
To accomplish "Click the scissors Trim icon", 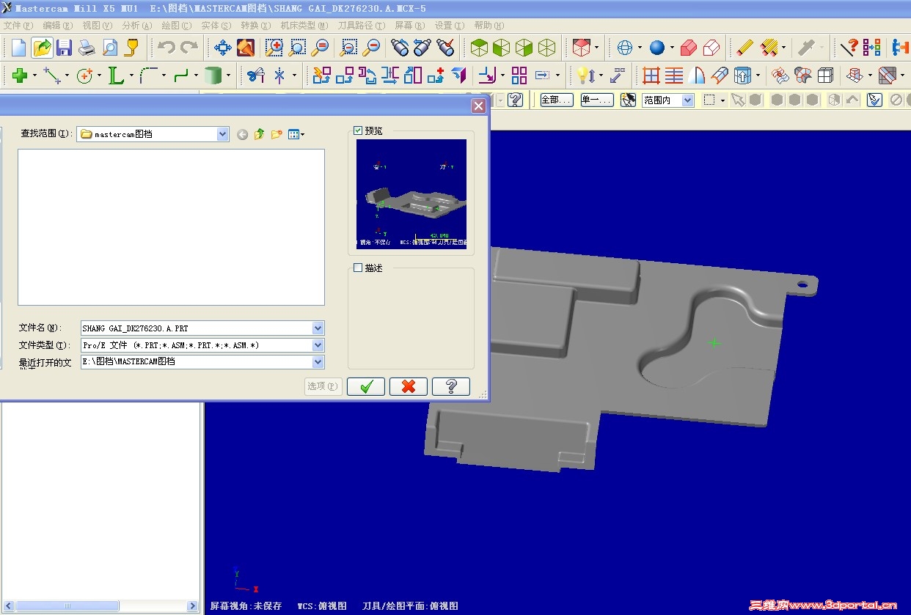I will point(255,76).
